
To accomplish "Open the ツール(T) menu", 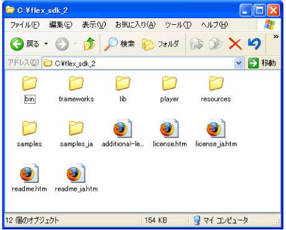I will 178,25.
